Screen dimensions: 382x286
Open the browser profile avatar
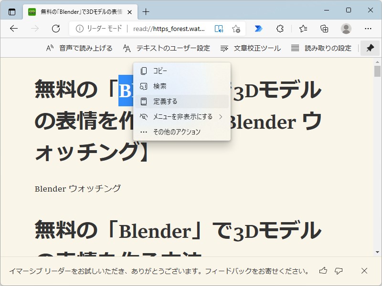coord(345,29)
